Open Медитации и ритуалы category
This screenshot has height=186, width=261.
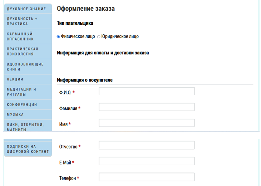tap(22, 92)
